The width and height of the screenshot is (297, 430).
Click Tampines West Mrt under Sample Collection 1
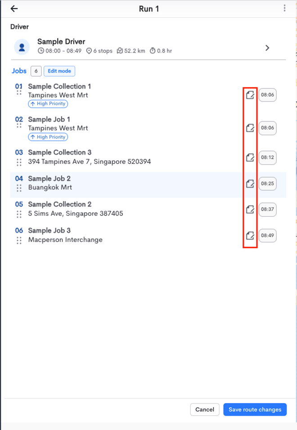[x=58, y=95]
